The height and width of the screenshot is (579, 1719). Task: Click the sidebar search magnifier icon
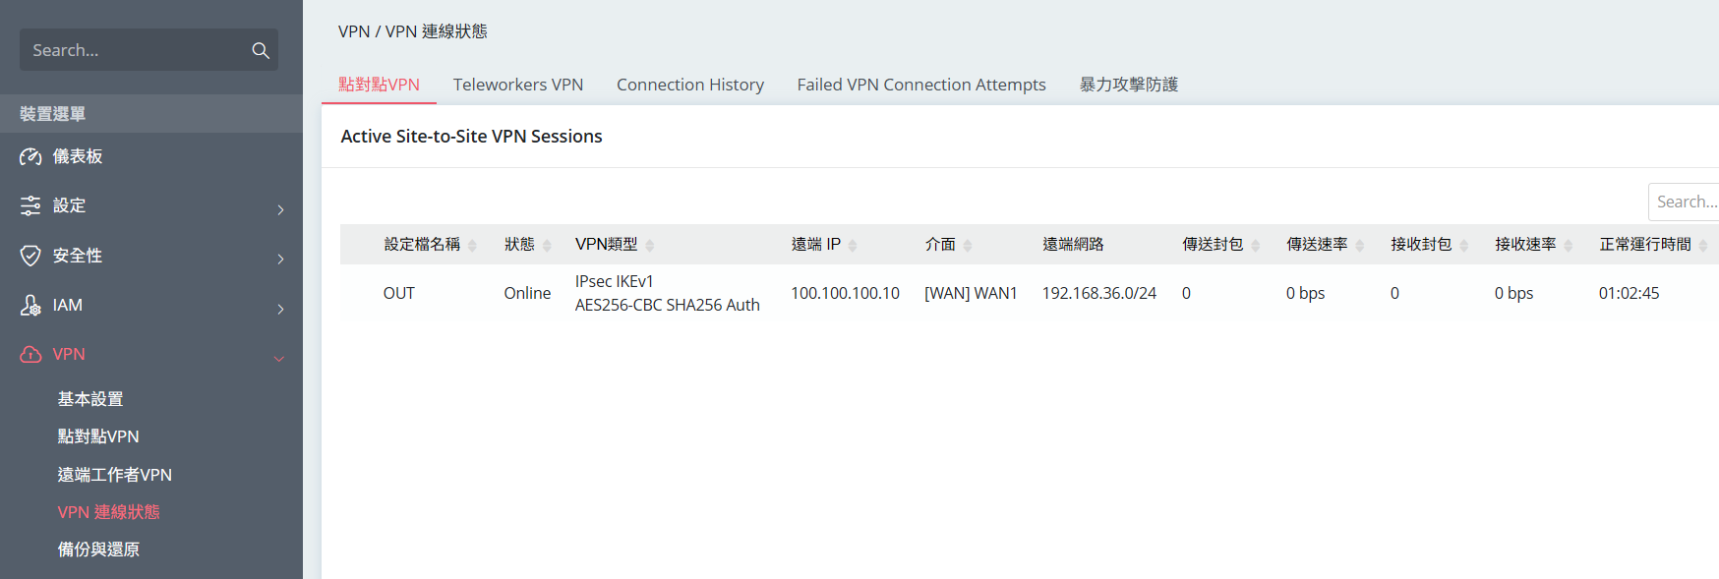tap(261, 50)
